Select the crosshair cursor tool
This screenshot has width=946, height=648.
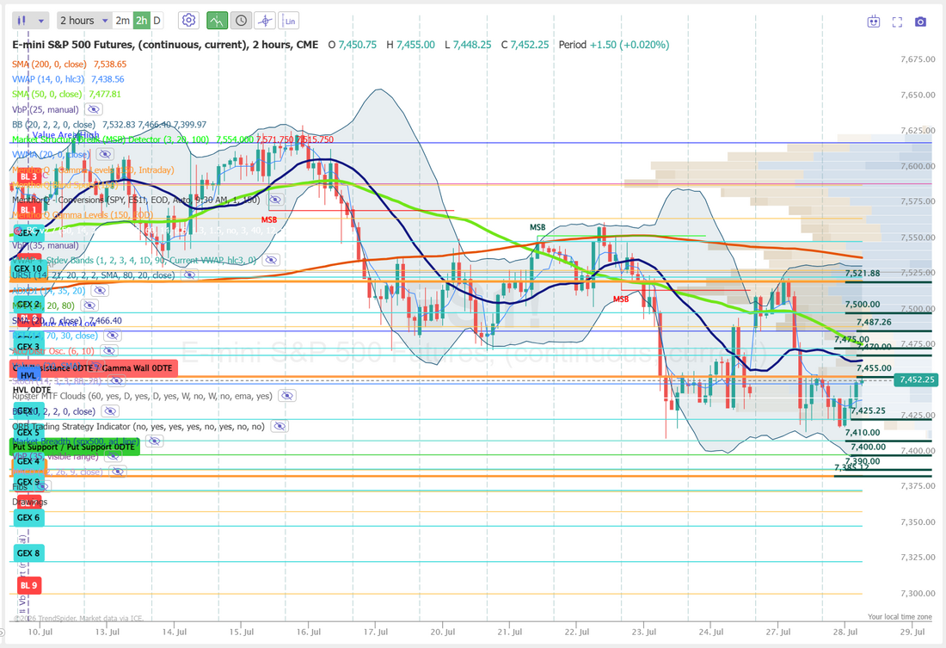pyautogui.click(x=265, y=21)
